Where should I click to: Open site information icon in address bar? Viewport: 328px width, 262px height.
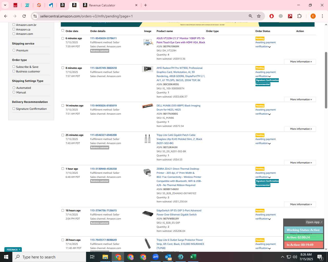[x=35, y=16]
